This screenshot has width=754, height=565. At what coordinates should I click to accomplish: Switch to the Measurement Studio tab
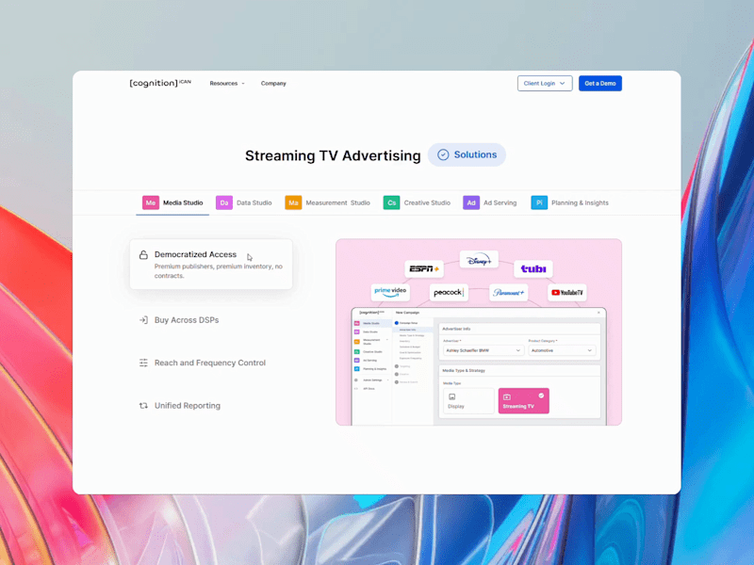tap(327, 202)
